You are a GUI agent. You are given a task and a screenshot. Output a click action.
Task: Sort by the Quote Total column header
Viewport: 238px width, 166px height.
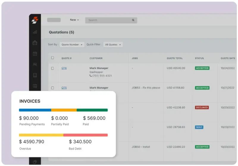click(175, 58)
